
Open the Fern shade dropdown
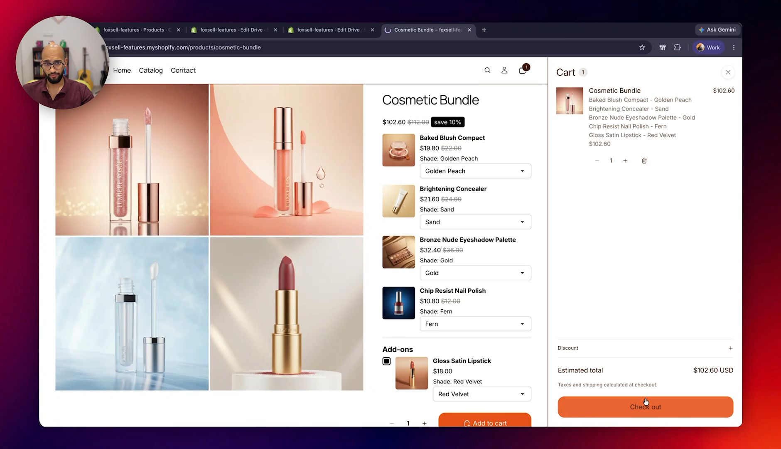[475, 324]
